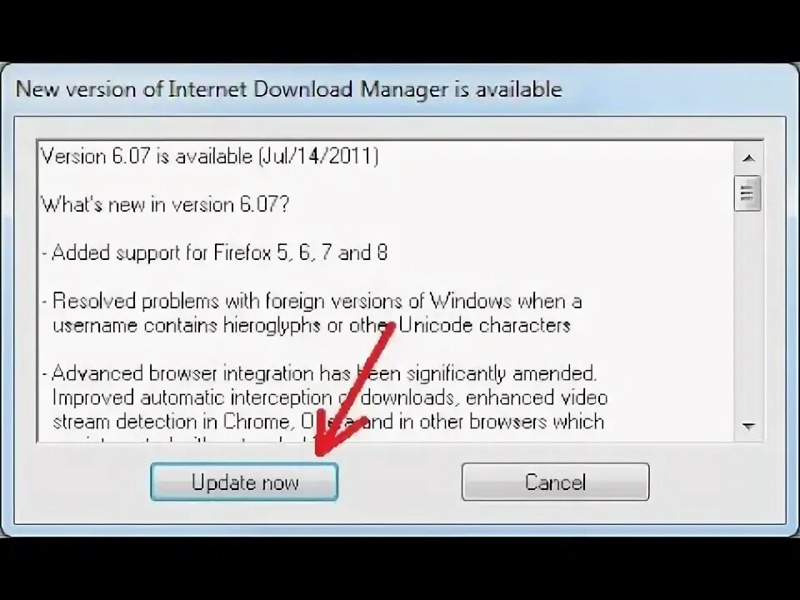800x600 pixels.
Task: Click the 'Improved automatic interception' line
Action: click(x=330, y=398)
